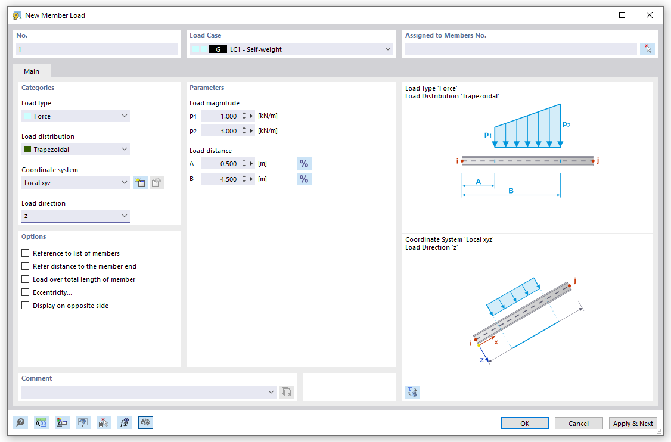This screenshot has height=442, width=671.
Task: Click the pick members in graphic icon
Action: point(648,49)
